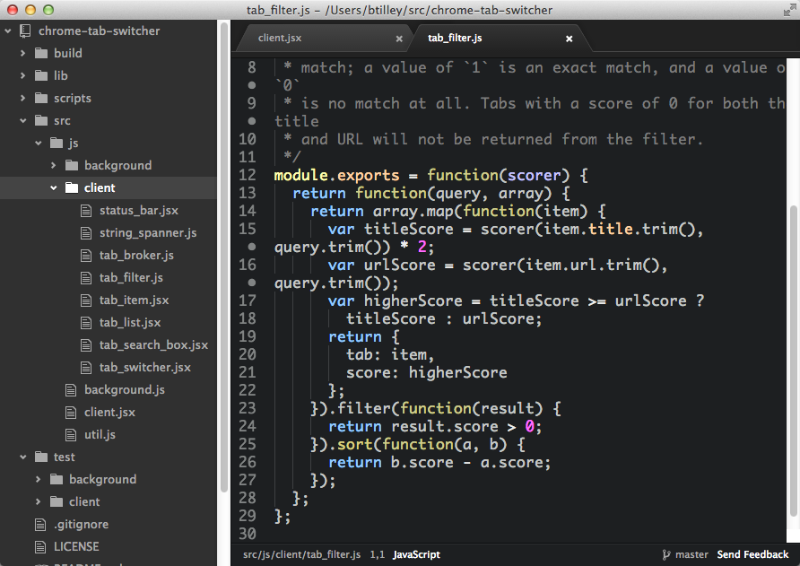The image size is (800, 566).
Task: Click the tab_broker.js file icon
Action: 85,255
